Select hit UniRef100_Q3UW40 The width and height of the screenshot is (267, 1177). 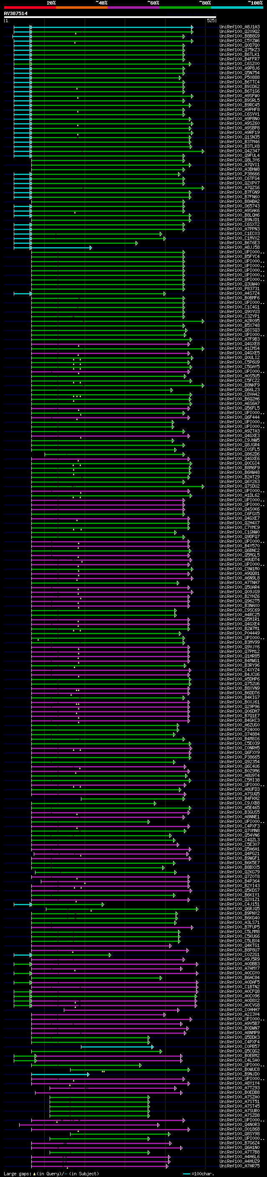239,284
